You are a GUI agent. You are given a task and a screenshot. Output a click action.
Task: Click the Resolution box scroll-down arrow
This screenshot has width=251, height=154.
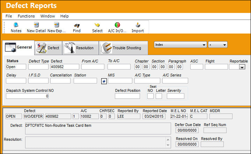[168, 145]
